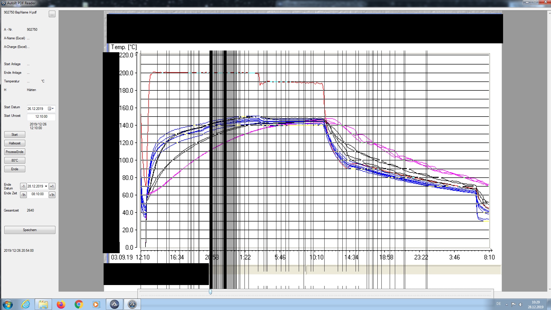Screen dimensions: 551x310
Task: Open Windows Media Player taskbar icon
Action: point(96,304)
